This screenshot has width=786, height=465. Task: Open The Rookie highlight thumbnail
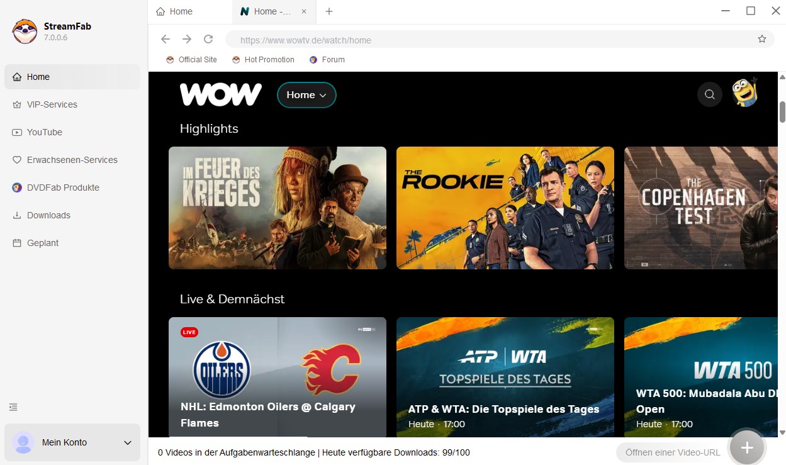pyautogui.click(x=505, y=208)
